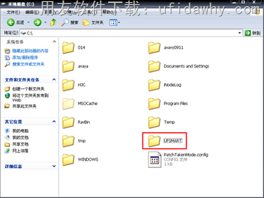Open the File menu

13,12
